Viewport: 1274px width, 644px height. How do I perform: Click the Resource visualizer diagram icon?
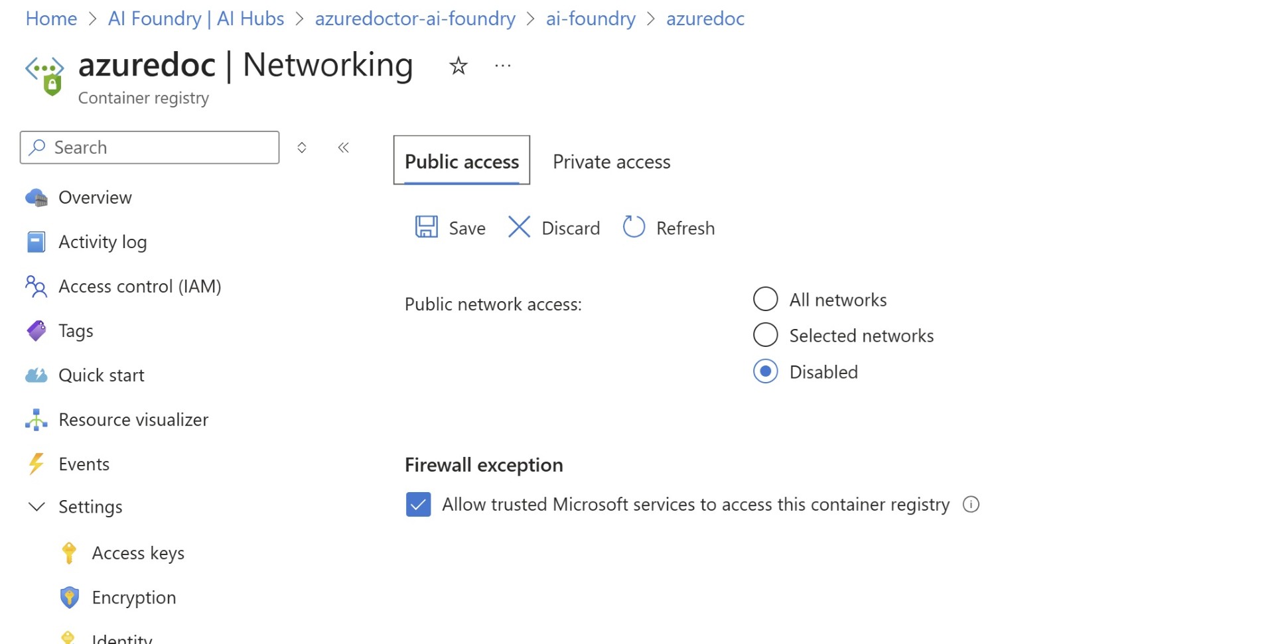(36, 420)
